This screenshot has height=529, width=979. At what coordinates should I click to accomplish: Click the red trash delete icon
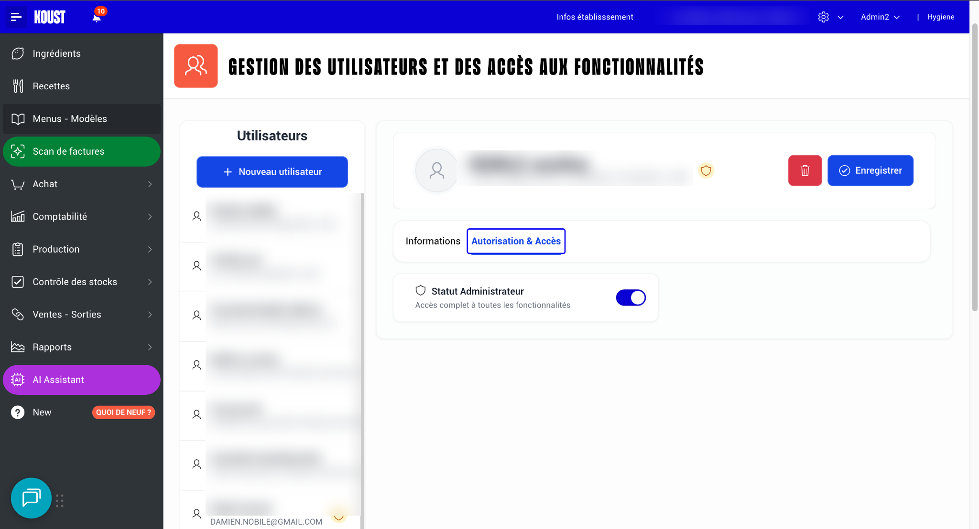[805, 170]
